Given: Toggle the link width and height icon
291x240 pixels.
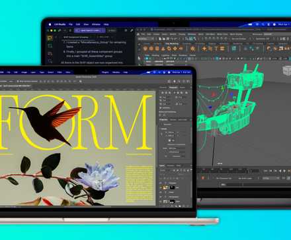Looking at the screenshot, I should tap(161, 134).
